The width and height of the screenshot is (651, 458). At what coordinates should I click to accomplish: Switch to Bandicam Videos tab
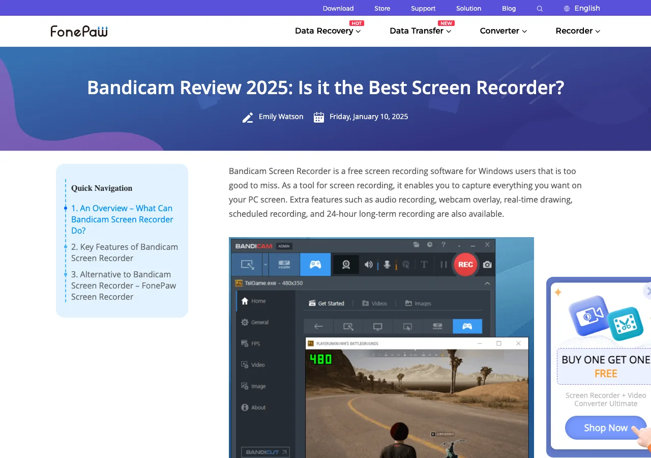[374, 303]
